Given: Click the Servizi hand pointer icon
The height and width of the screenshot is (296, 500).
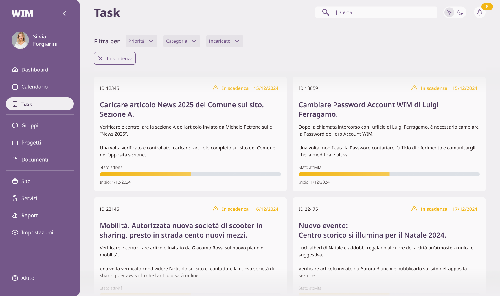Looking at the screenshot, I should tap(15, 198).
